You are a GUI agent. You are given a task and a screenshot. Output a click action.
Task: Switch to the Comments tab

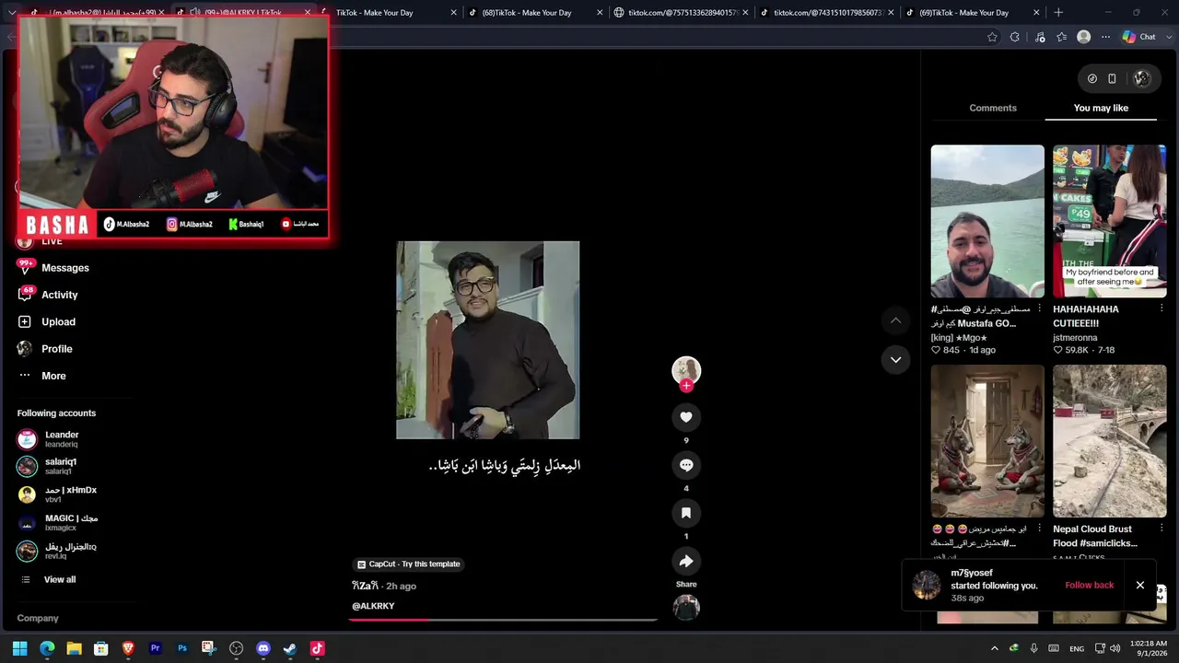tap(993, 108)
